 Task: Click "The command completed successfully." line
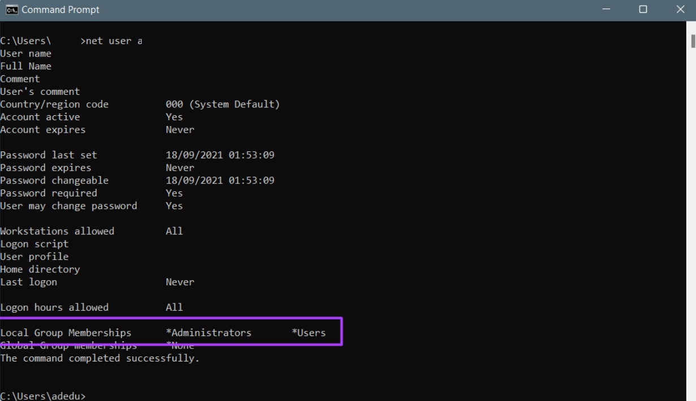100,358
